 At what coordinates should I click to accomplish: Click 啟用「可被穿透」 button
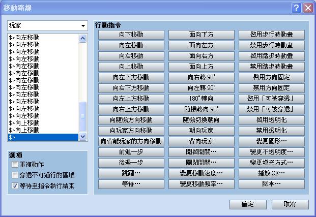[271, 99]
